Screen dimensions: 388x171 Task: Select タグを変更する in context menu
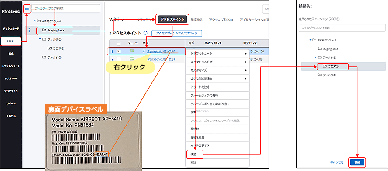coord(217,146)
